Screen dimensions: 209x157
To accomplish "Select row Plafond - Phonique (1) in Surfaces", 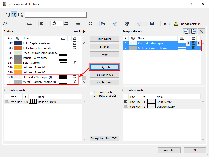I will (x=43, y=77).
